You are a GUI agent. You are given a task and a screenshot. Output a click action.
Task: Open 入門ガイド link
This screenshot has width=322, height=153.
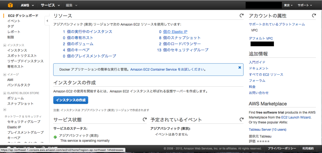[257, 62]
